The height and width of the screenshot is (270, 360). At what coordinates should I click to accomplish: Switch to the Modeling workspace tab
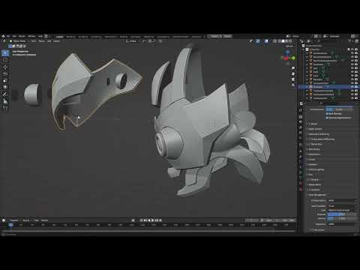point(70,37)
